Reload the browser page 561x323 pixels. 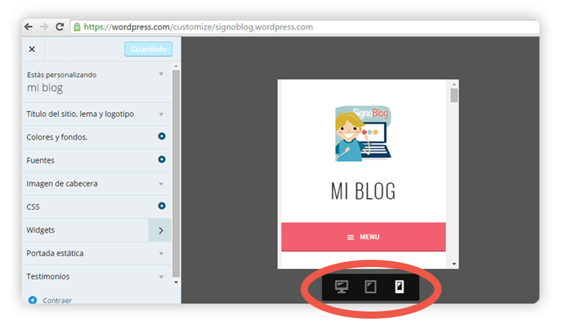tap(60, 27)
